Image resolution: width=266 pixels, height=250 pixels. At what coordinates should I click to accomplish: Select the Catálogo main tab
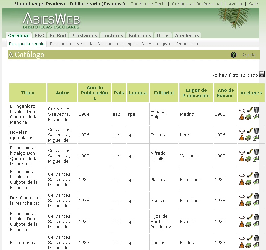pos(19,35)
